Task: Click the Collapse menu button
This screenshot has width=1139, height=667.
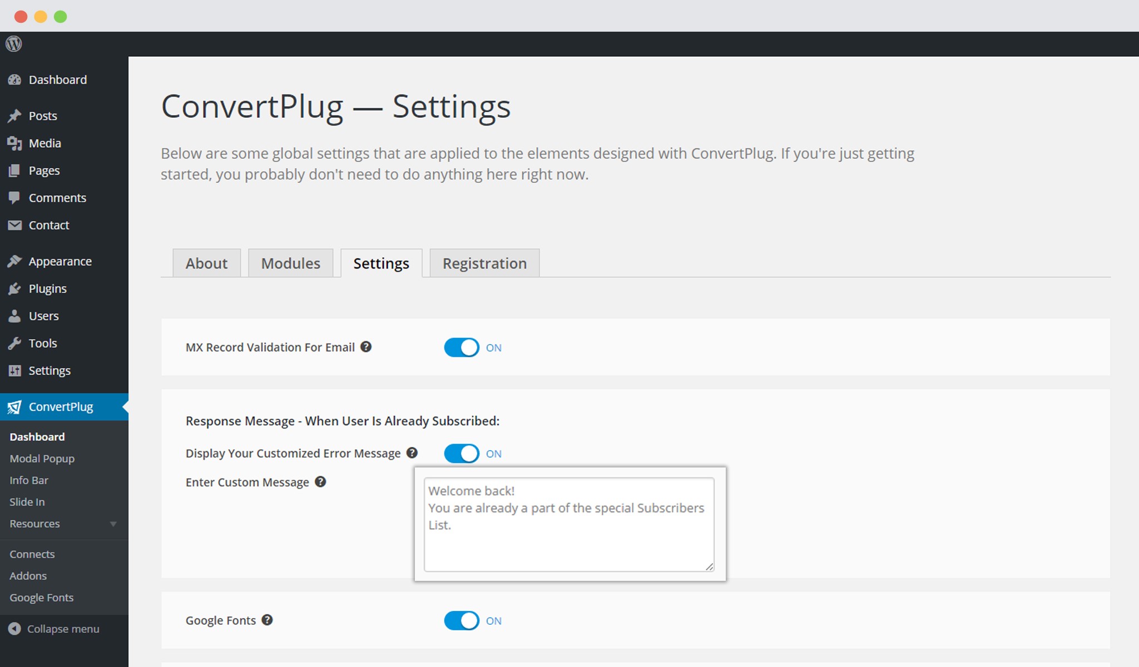Action: coord(56,628)
